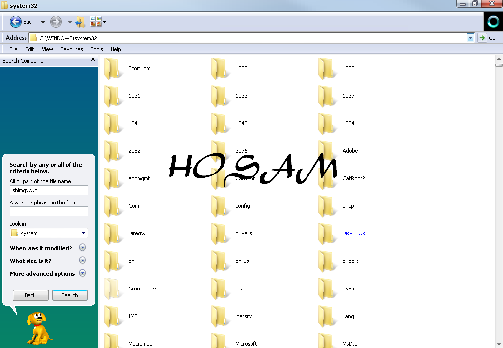Click the Search Companion dog animation
Screen dimensions: 503x348
click(38, 327)
